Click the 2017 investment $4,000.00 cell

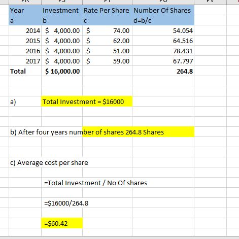(x=62, y=61)
